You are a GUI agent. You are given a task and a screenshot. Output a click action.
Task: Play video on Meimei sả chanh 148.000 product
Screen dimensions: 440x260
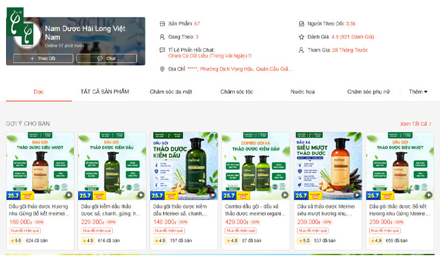tap(213, 195)
